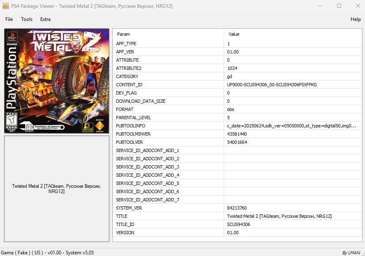Click the PUBTOOLMINVER value 43581440
The height and width of the screenshot is (256, 365).
pos(237,134)
